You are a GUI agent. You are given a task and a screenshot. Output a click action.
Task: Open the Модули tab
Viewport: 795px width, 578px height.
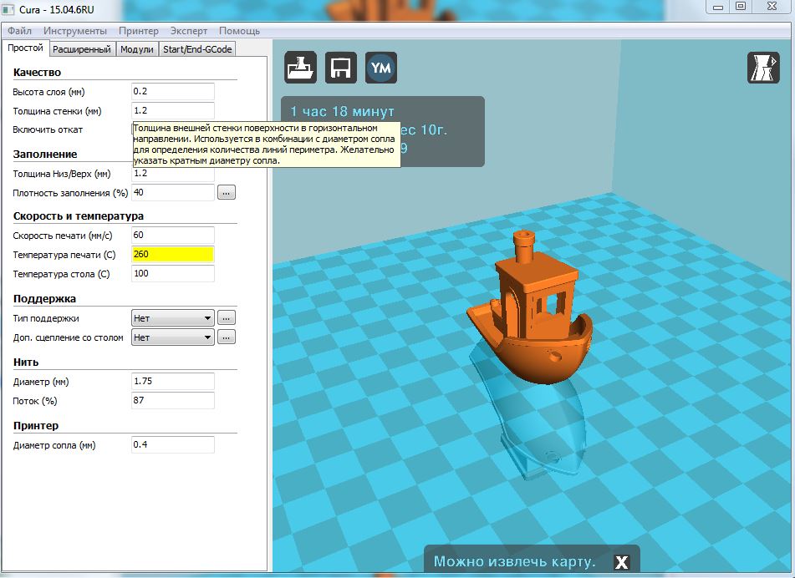[136, 49]
